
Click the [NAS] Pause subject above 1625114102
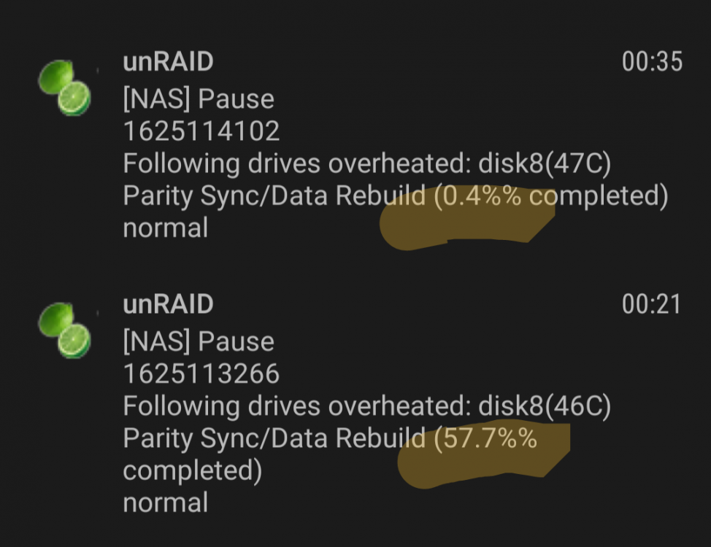click(x=199, y=98)
